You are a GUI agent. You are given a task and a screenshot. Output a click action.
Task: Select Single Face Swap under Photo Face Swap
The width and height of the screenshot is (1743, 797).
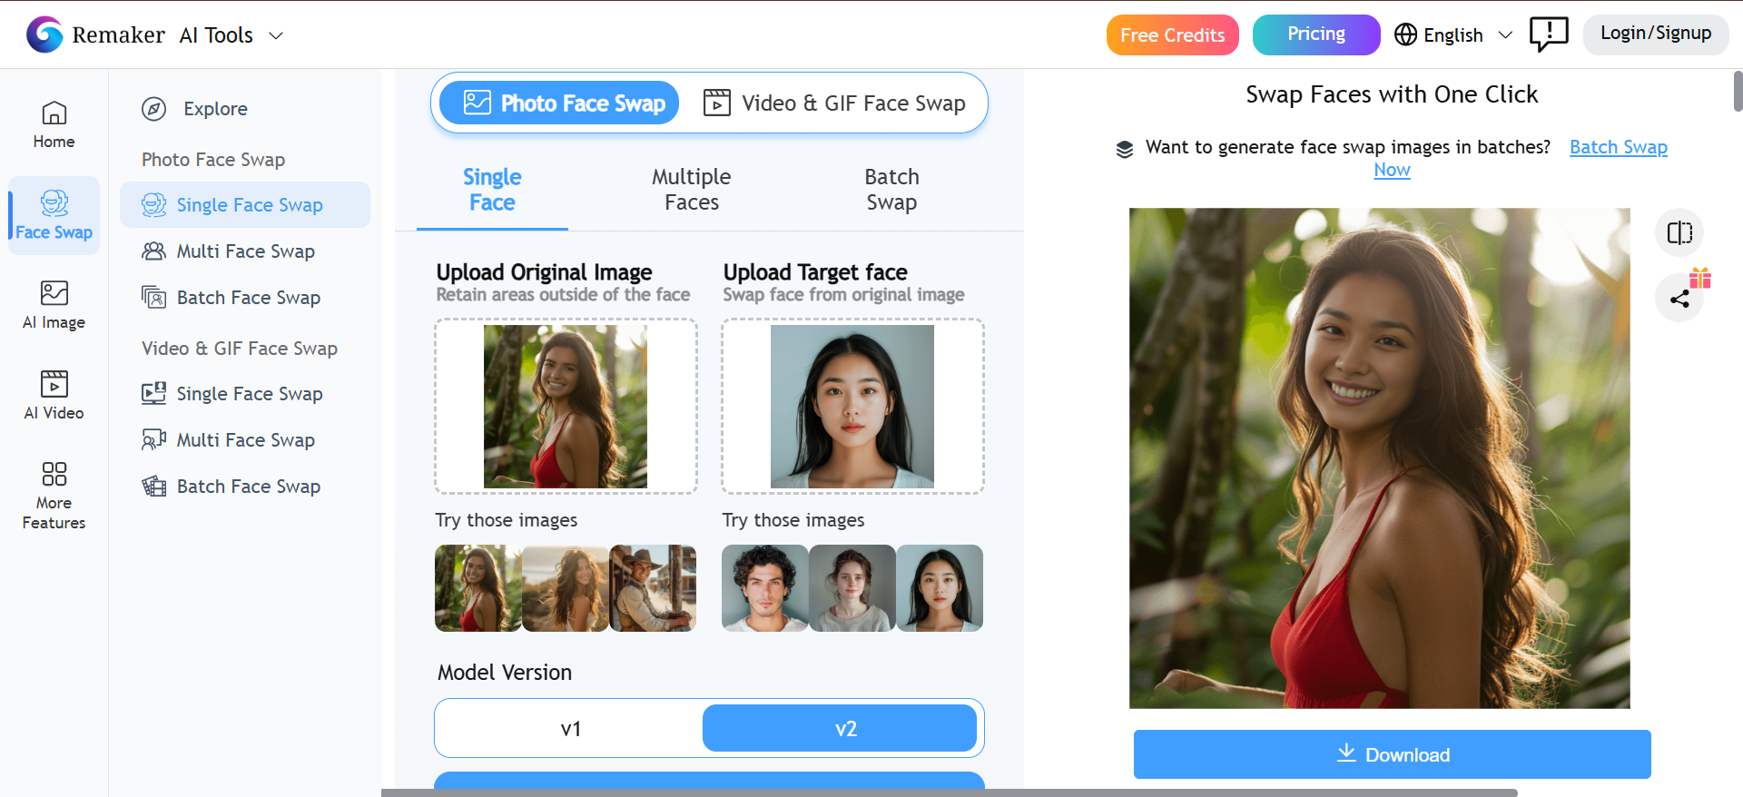245,205
